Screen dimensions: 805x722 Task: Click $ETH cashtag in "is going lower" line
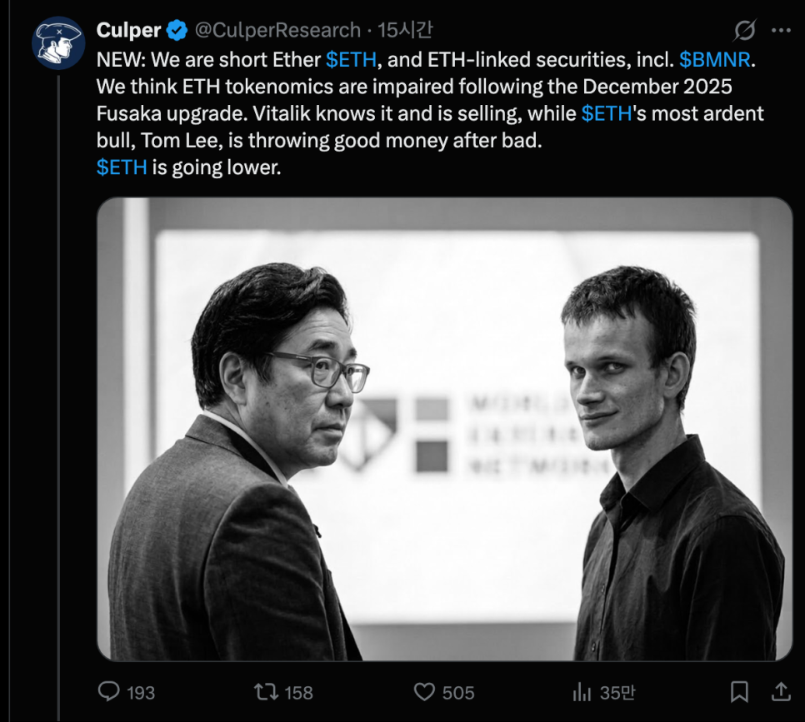tap(122, 167)
